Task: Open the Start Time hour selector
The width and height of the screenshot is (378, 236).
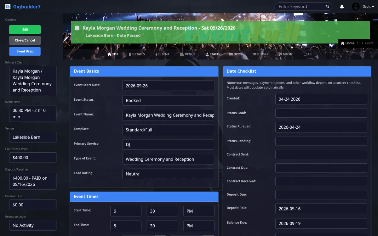Action: pos(126,211)
